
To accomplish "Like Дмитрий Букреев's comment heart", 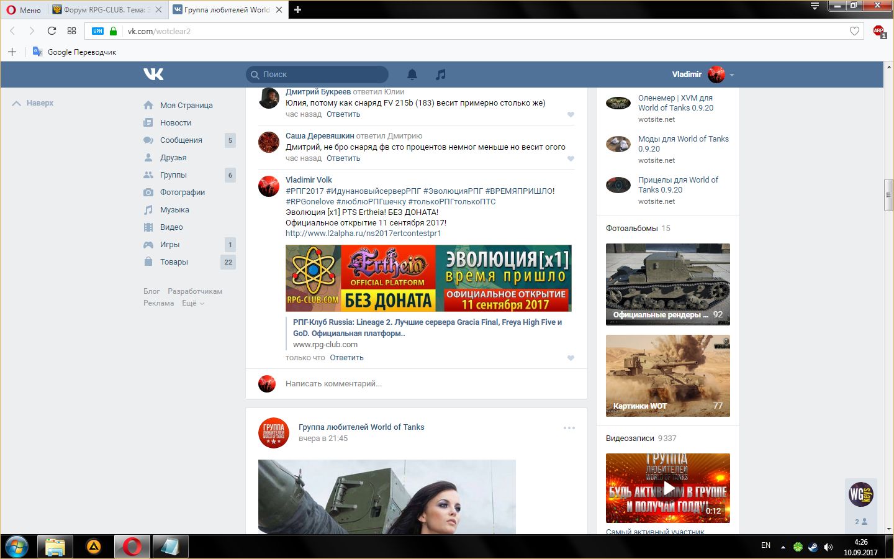I will click(571, 114).
